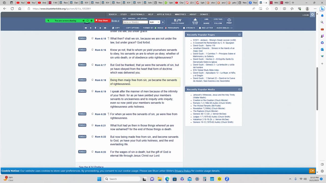Screen dimensions: 326x183
Task: Open the KJV version dropdown
Action: click(x=154, y=22)
